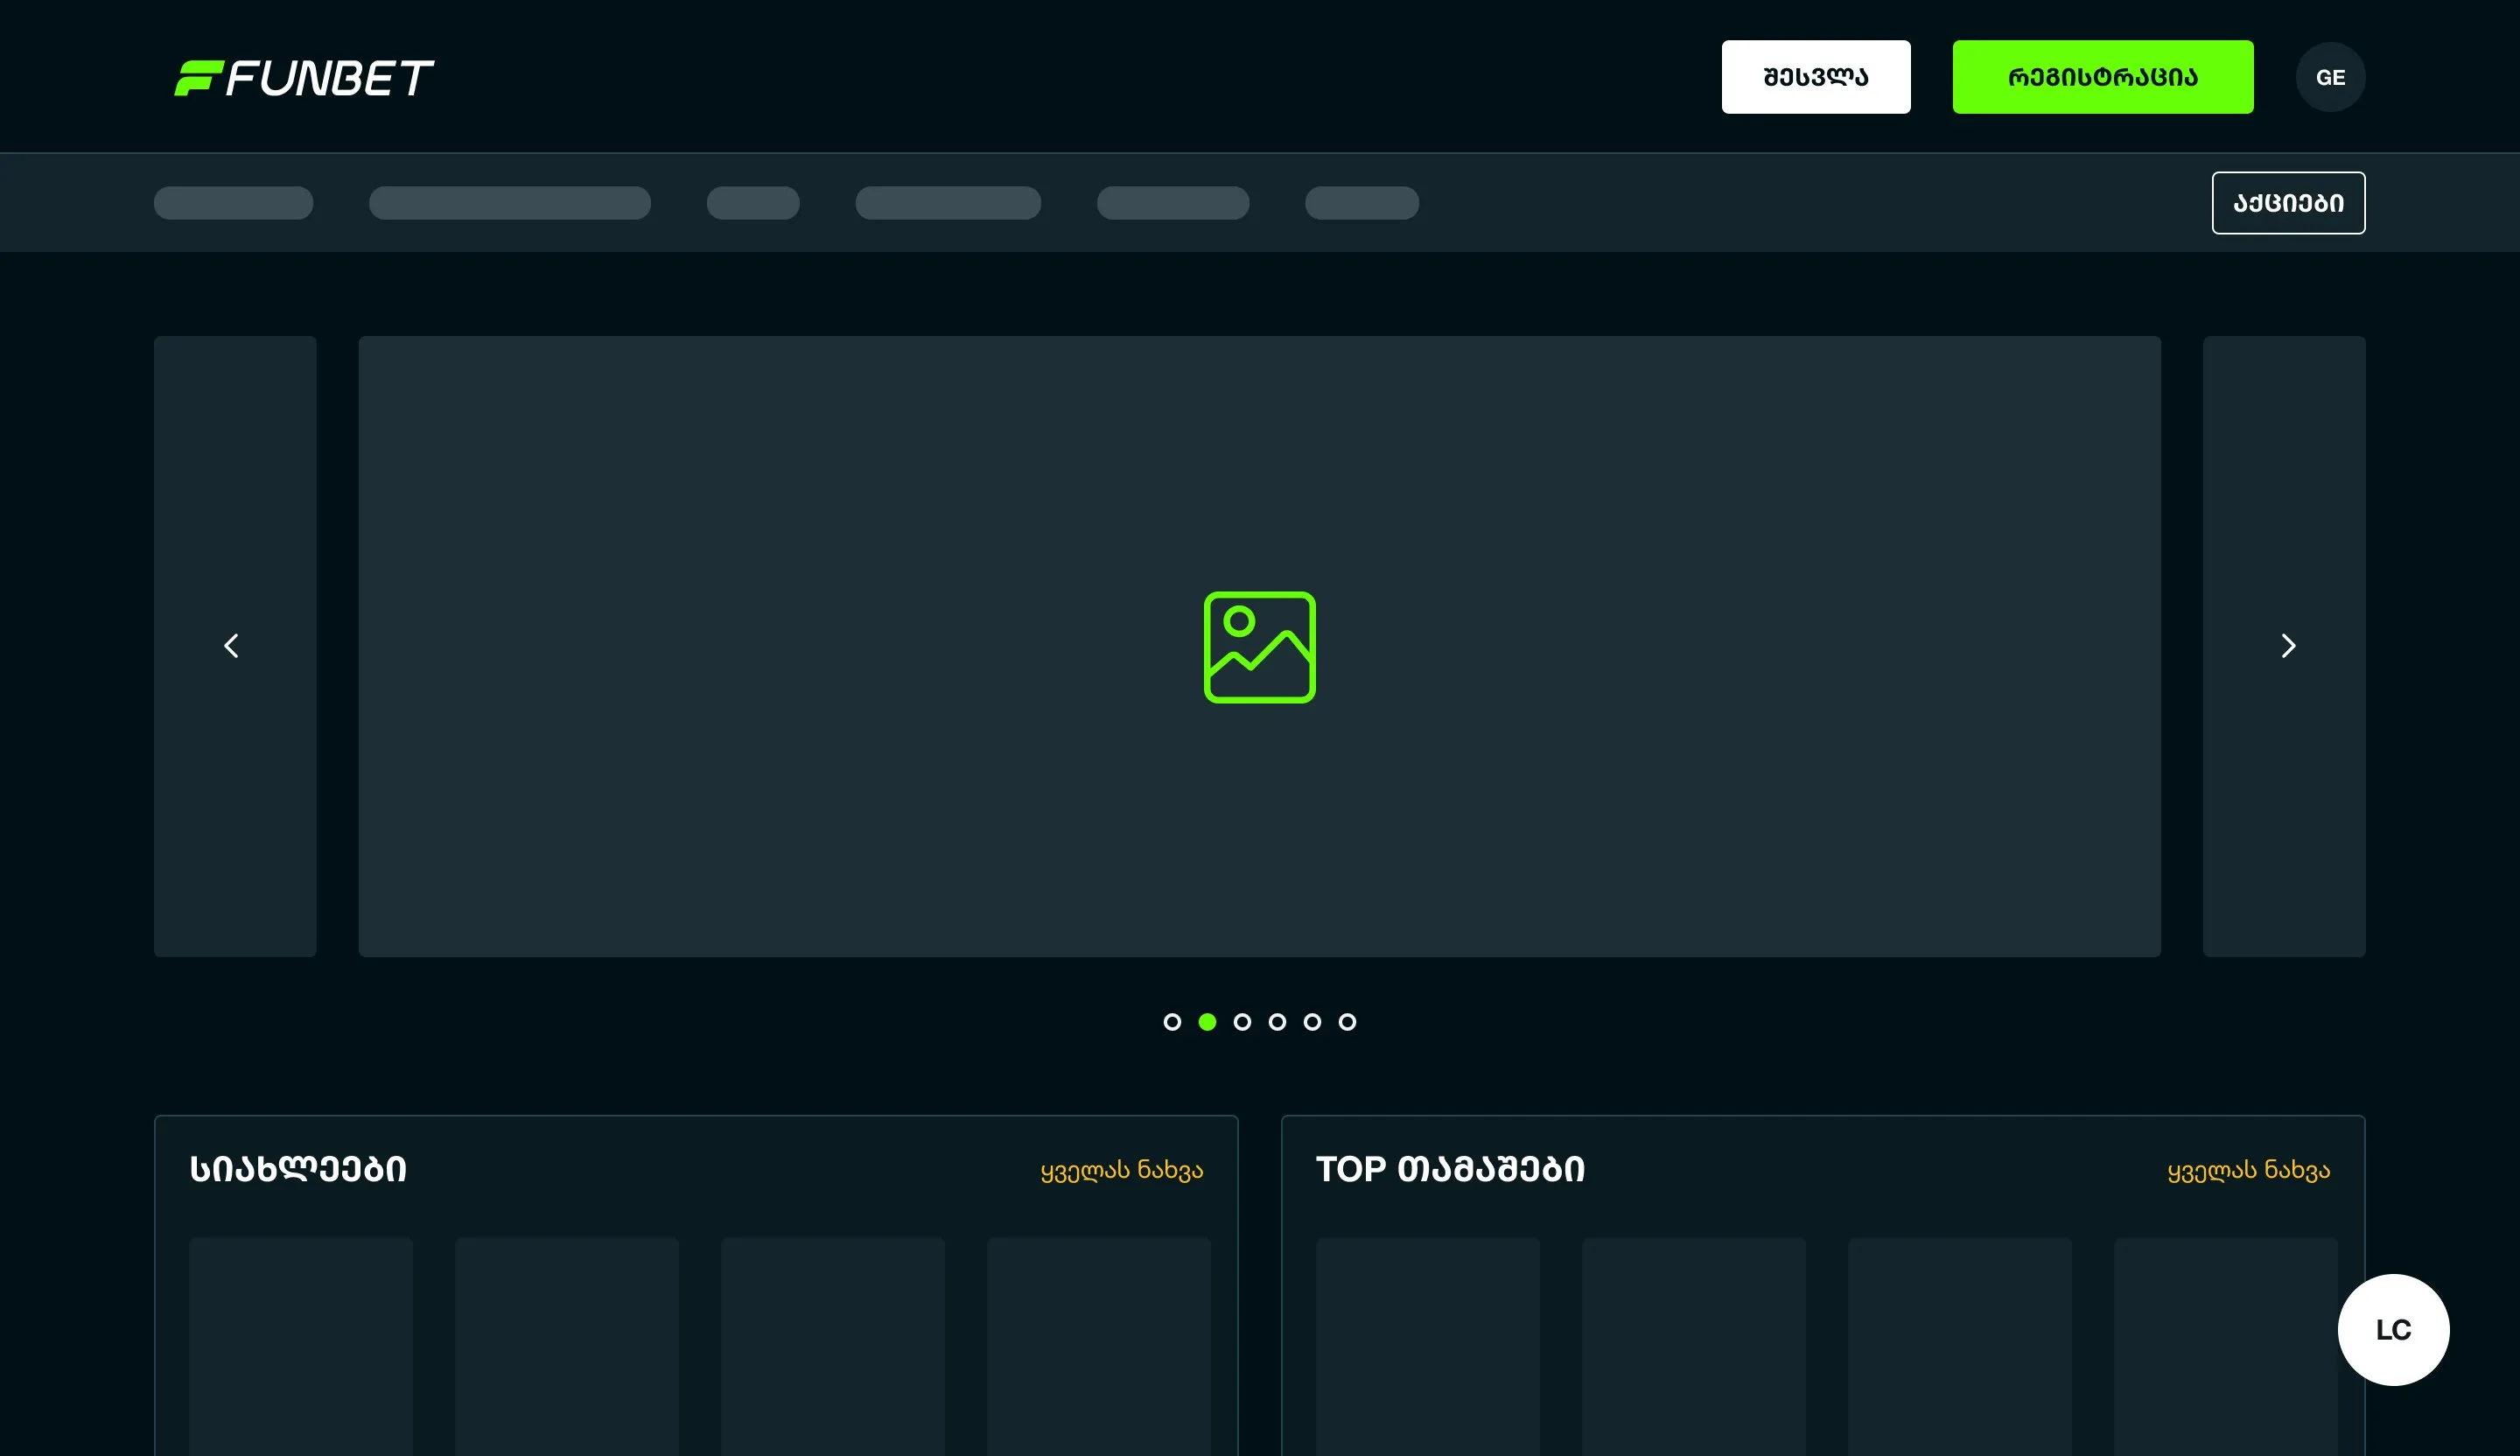Select the fourth carousel dot

tap(1277, 1022)
